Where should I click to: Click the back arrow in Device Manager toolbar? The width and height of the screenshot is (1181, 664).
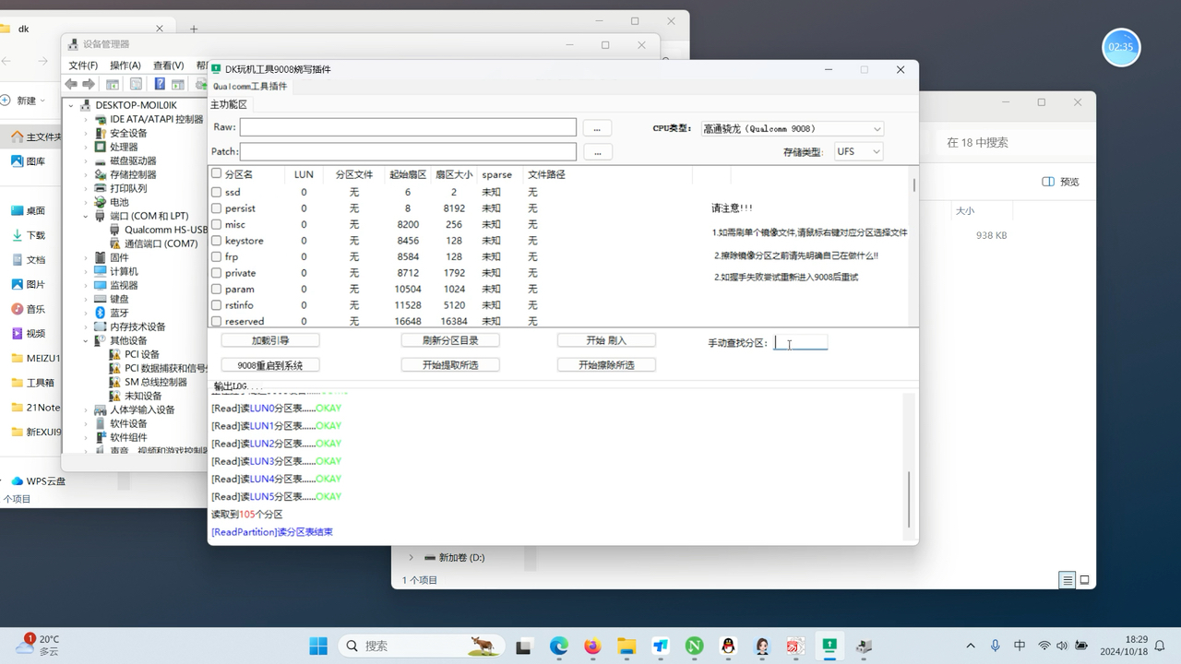pos(71,84)
